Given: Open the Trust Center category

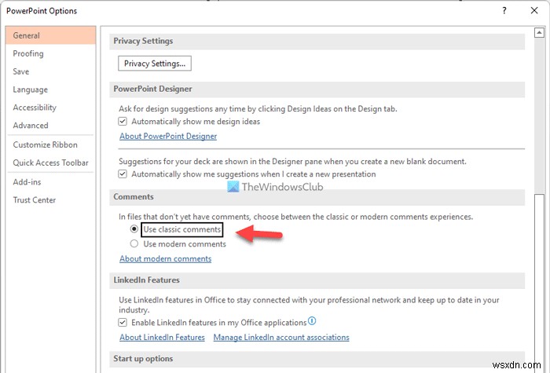Looking at the screenshot, I should pyautogui.click(x=35, y=199).
